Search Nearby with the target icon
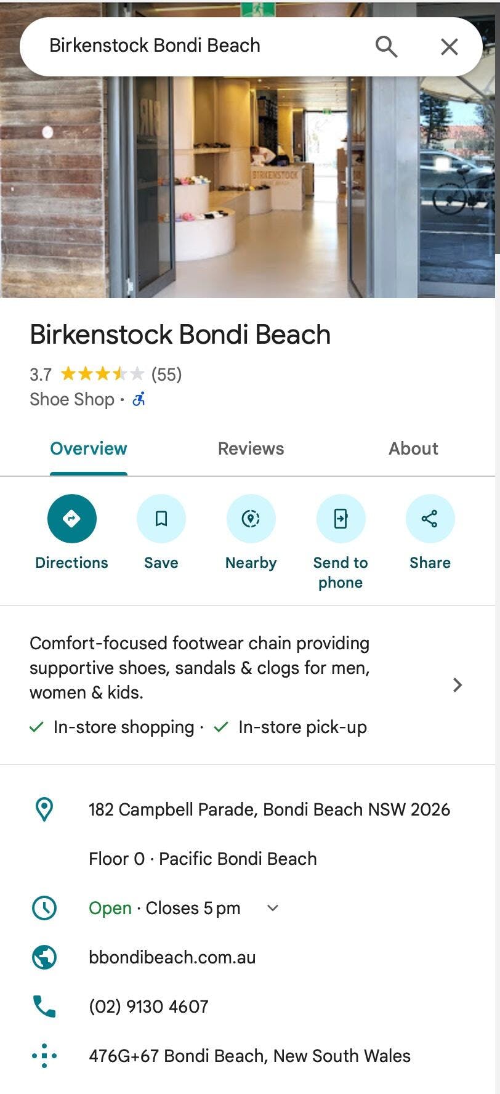The image size is (500, 1094). tap(251, 519)
